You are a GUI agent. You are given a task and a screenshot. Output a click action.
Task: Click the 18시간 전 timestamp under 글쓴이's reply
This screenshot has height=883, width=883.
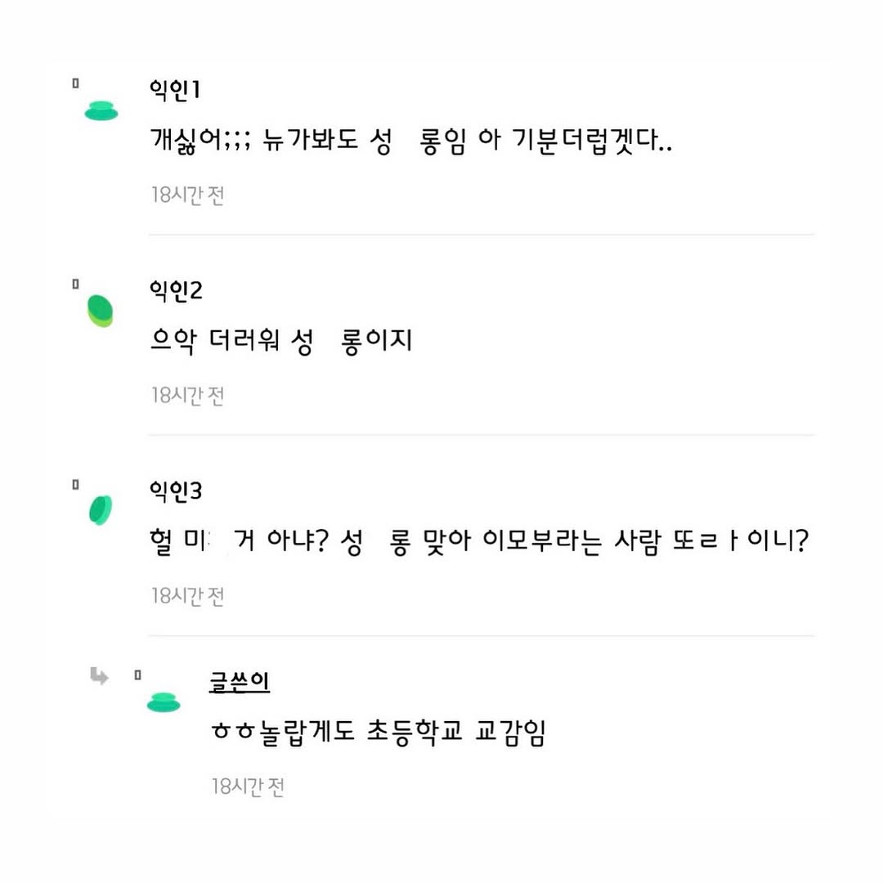[x=248, y=787]
